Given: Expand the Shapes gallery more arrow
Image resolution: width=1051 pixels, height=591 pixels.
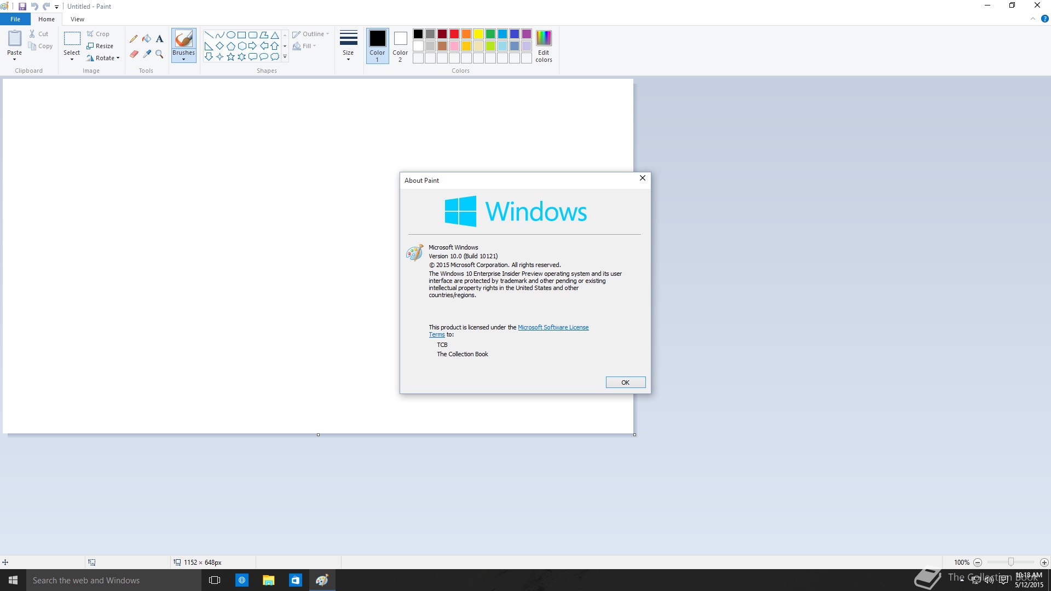Looking at the screenshot, I should (x=285, y=57).
